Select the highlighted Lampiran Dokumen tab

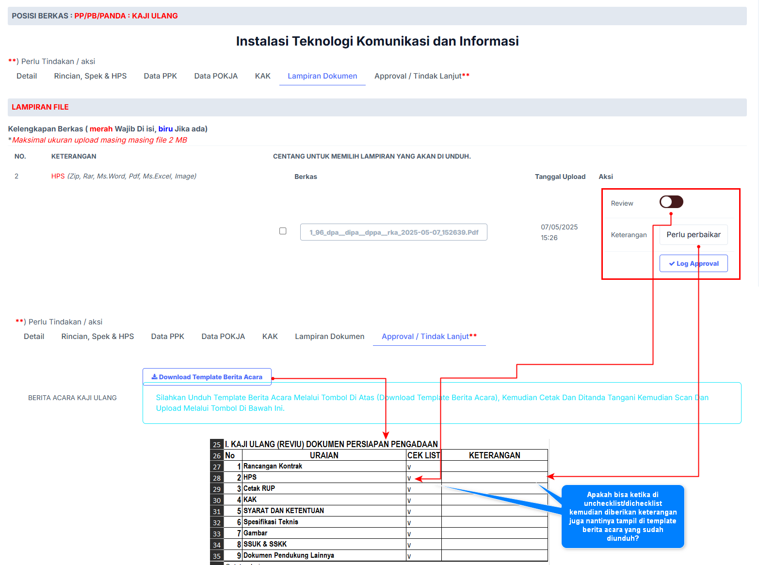coord(322,76)
